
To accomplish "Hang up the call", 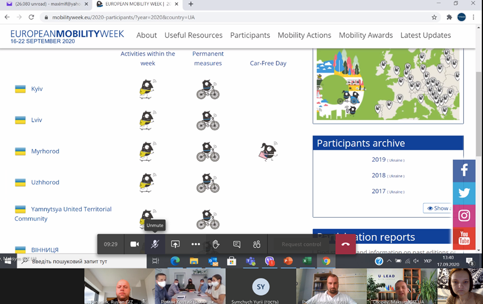I will (x=345, y=244).
